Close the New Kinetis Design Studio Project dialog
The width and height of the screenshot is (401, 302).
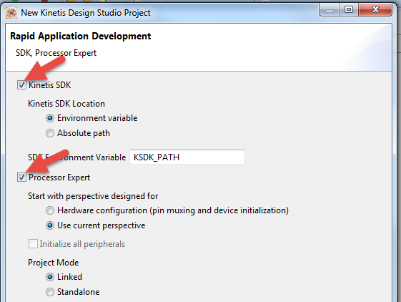tap(375, 10)
